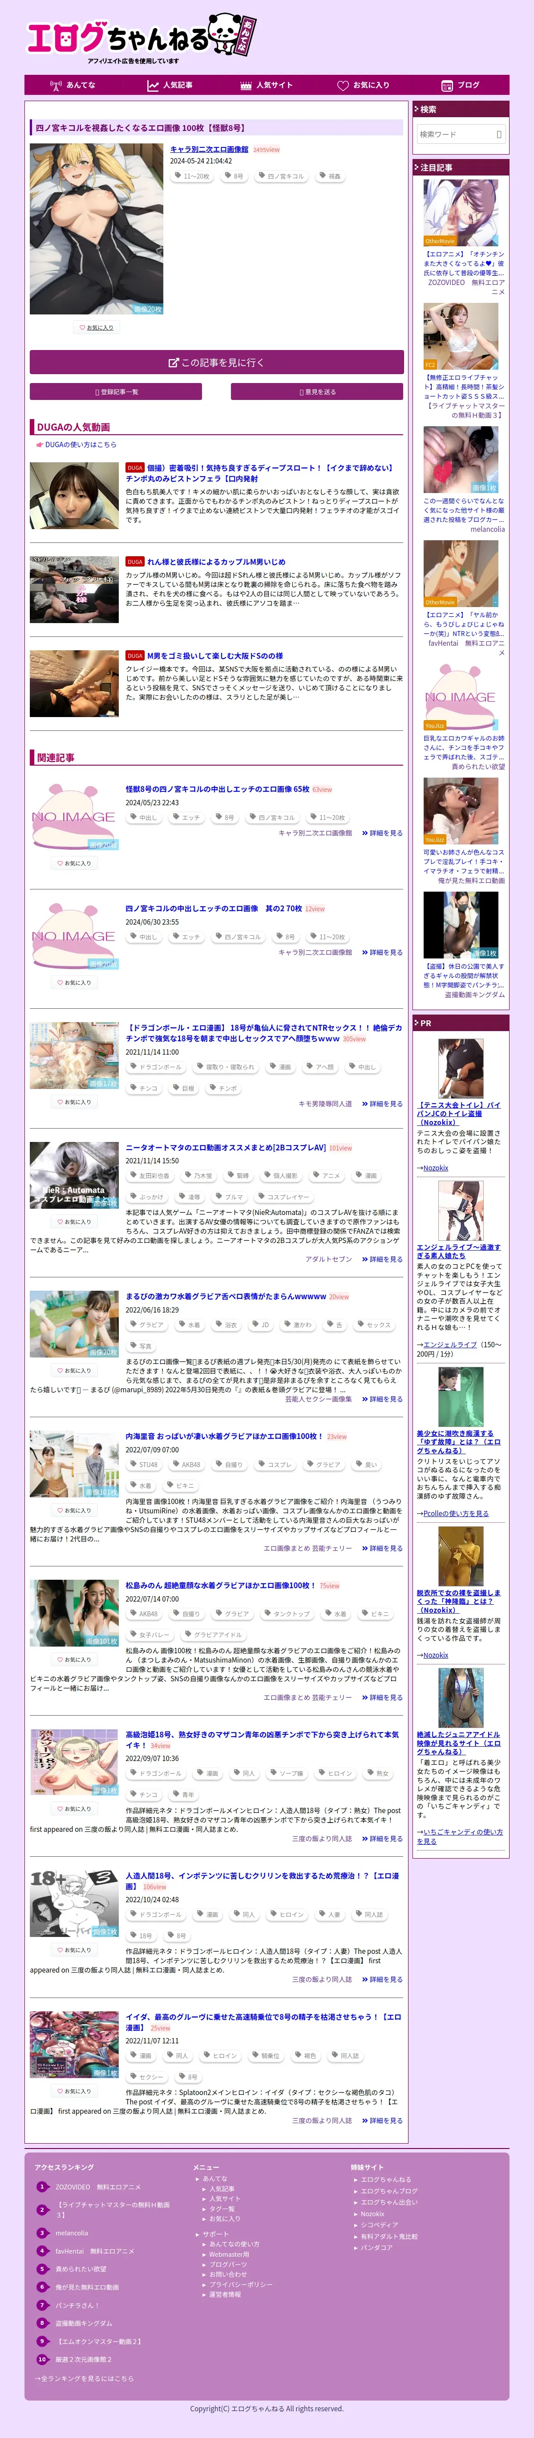
Task: Open the 人気サイト navigation tab
Action: pos(267,85)
